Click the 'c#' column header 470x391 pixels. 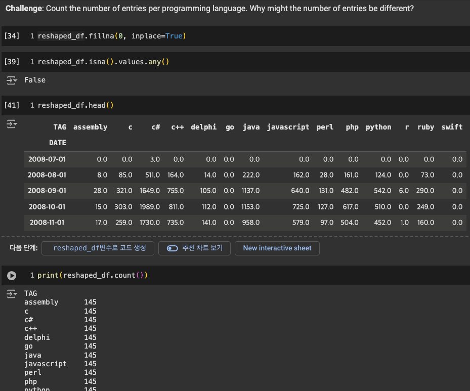[x=156, y=127]
